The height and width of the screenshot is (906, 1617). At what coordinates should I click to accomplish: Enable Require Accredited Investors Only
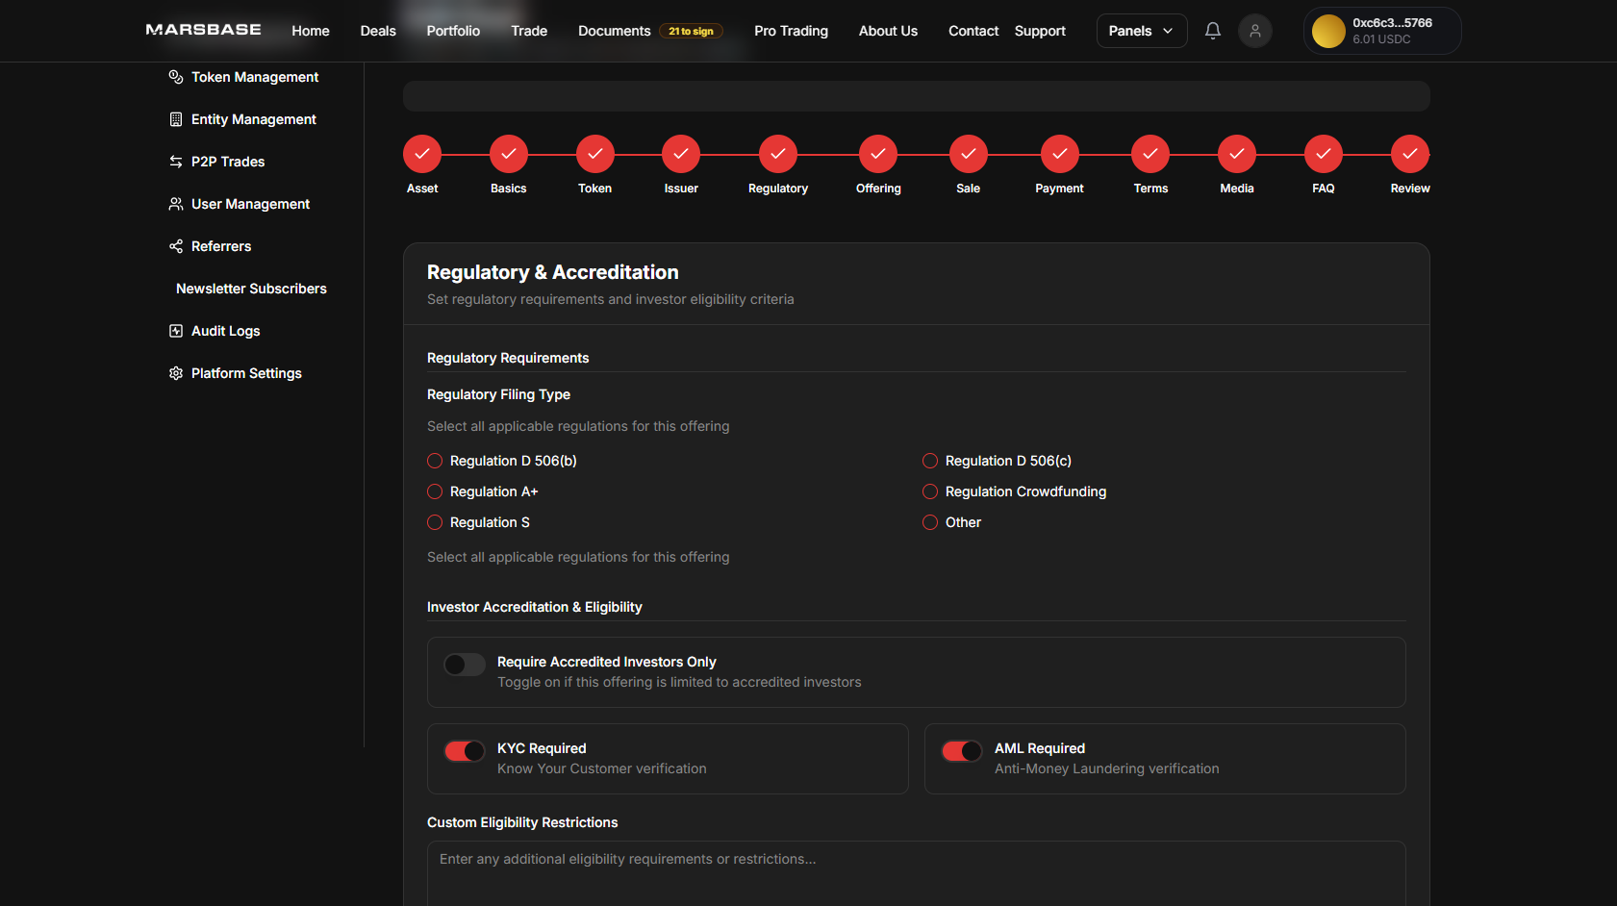(x=464, y=665)
